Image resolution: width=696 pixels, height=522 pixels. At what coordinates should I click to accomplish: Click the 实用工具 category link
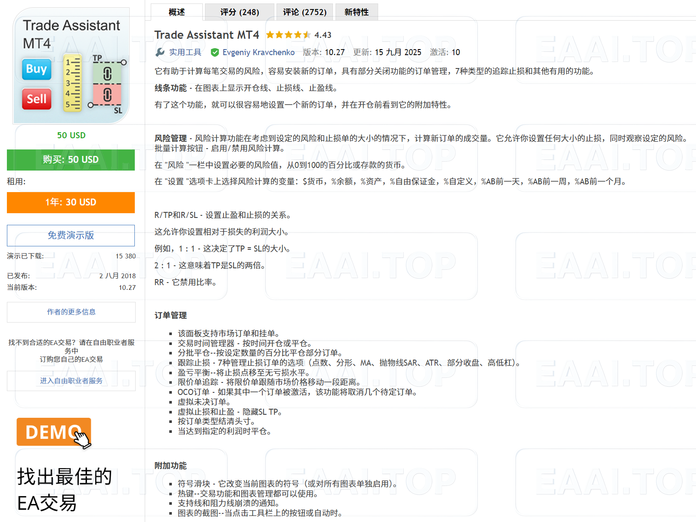coord(185,52)
